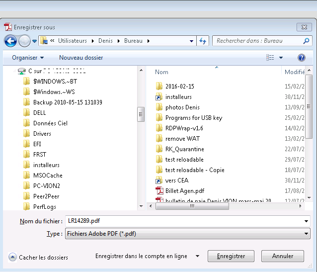Click test reloadable folder icon

coord(159,160)
